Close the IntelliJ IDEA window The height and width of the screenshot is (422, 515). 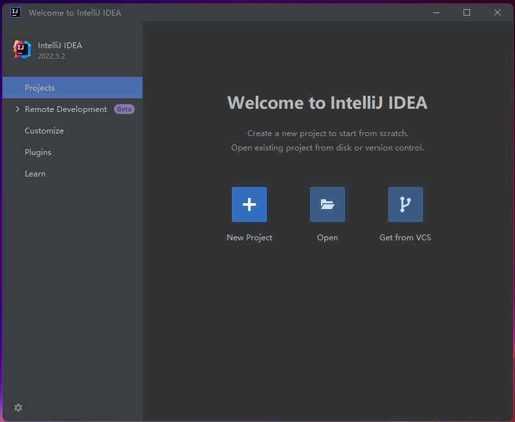tap(497, 12)
